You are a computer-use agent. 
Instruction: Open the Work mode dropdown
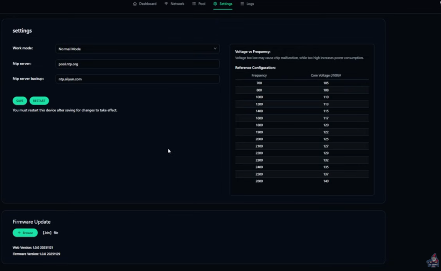(x=137, y=49)
